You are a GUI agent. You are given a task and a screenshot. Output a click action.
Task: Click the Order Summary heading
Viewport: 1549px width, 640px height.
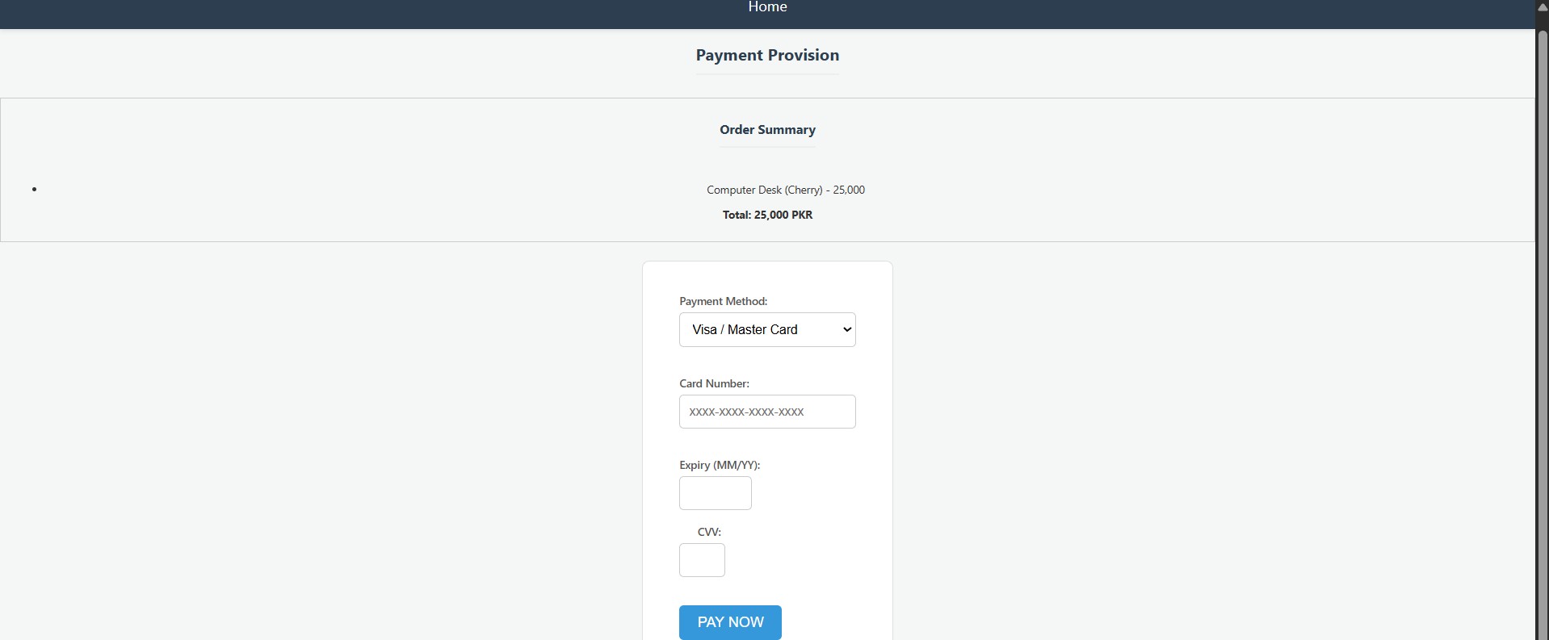(766, 130)
